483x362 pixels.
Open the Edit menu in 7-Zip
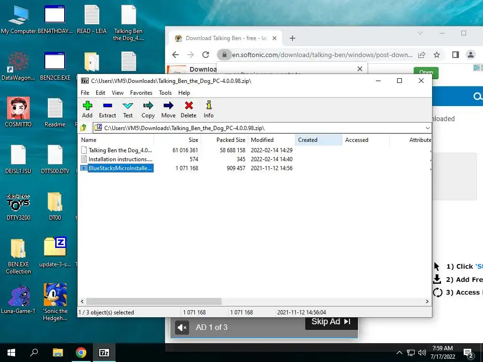(x=100, y=93)
